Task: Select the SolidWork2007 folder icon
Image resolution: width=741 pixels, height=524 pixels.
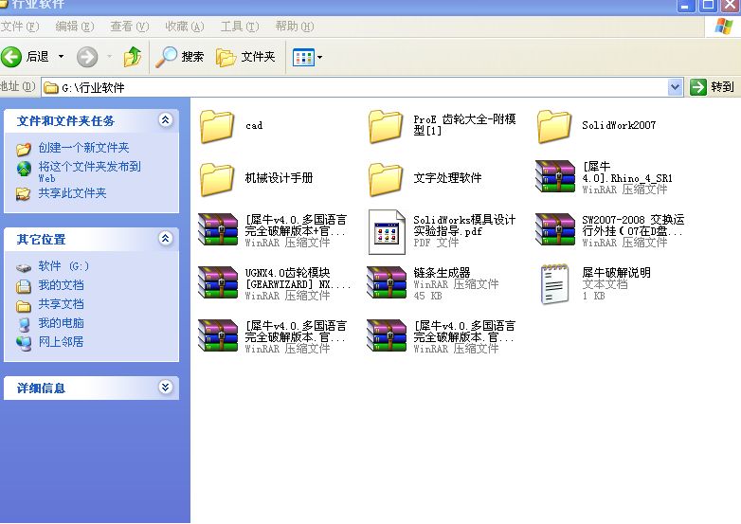Action: pos(554,126)
